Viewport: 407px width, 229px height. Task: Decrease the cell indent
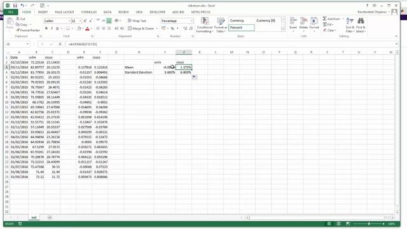116,28
